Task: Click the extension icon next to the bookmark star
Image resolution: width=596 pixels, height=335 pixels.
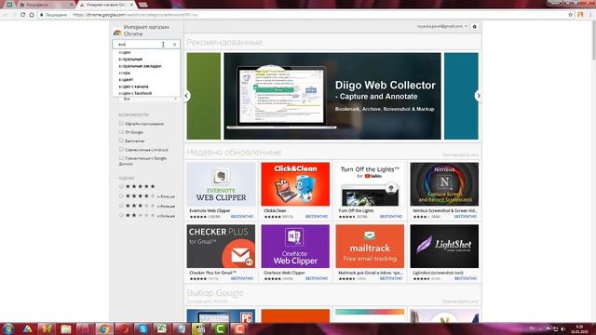Action: [580, 15]
